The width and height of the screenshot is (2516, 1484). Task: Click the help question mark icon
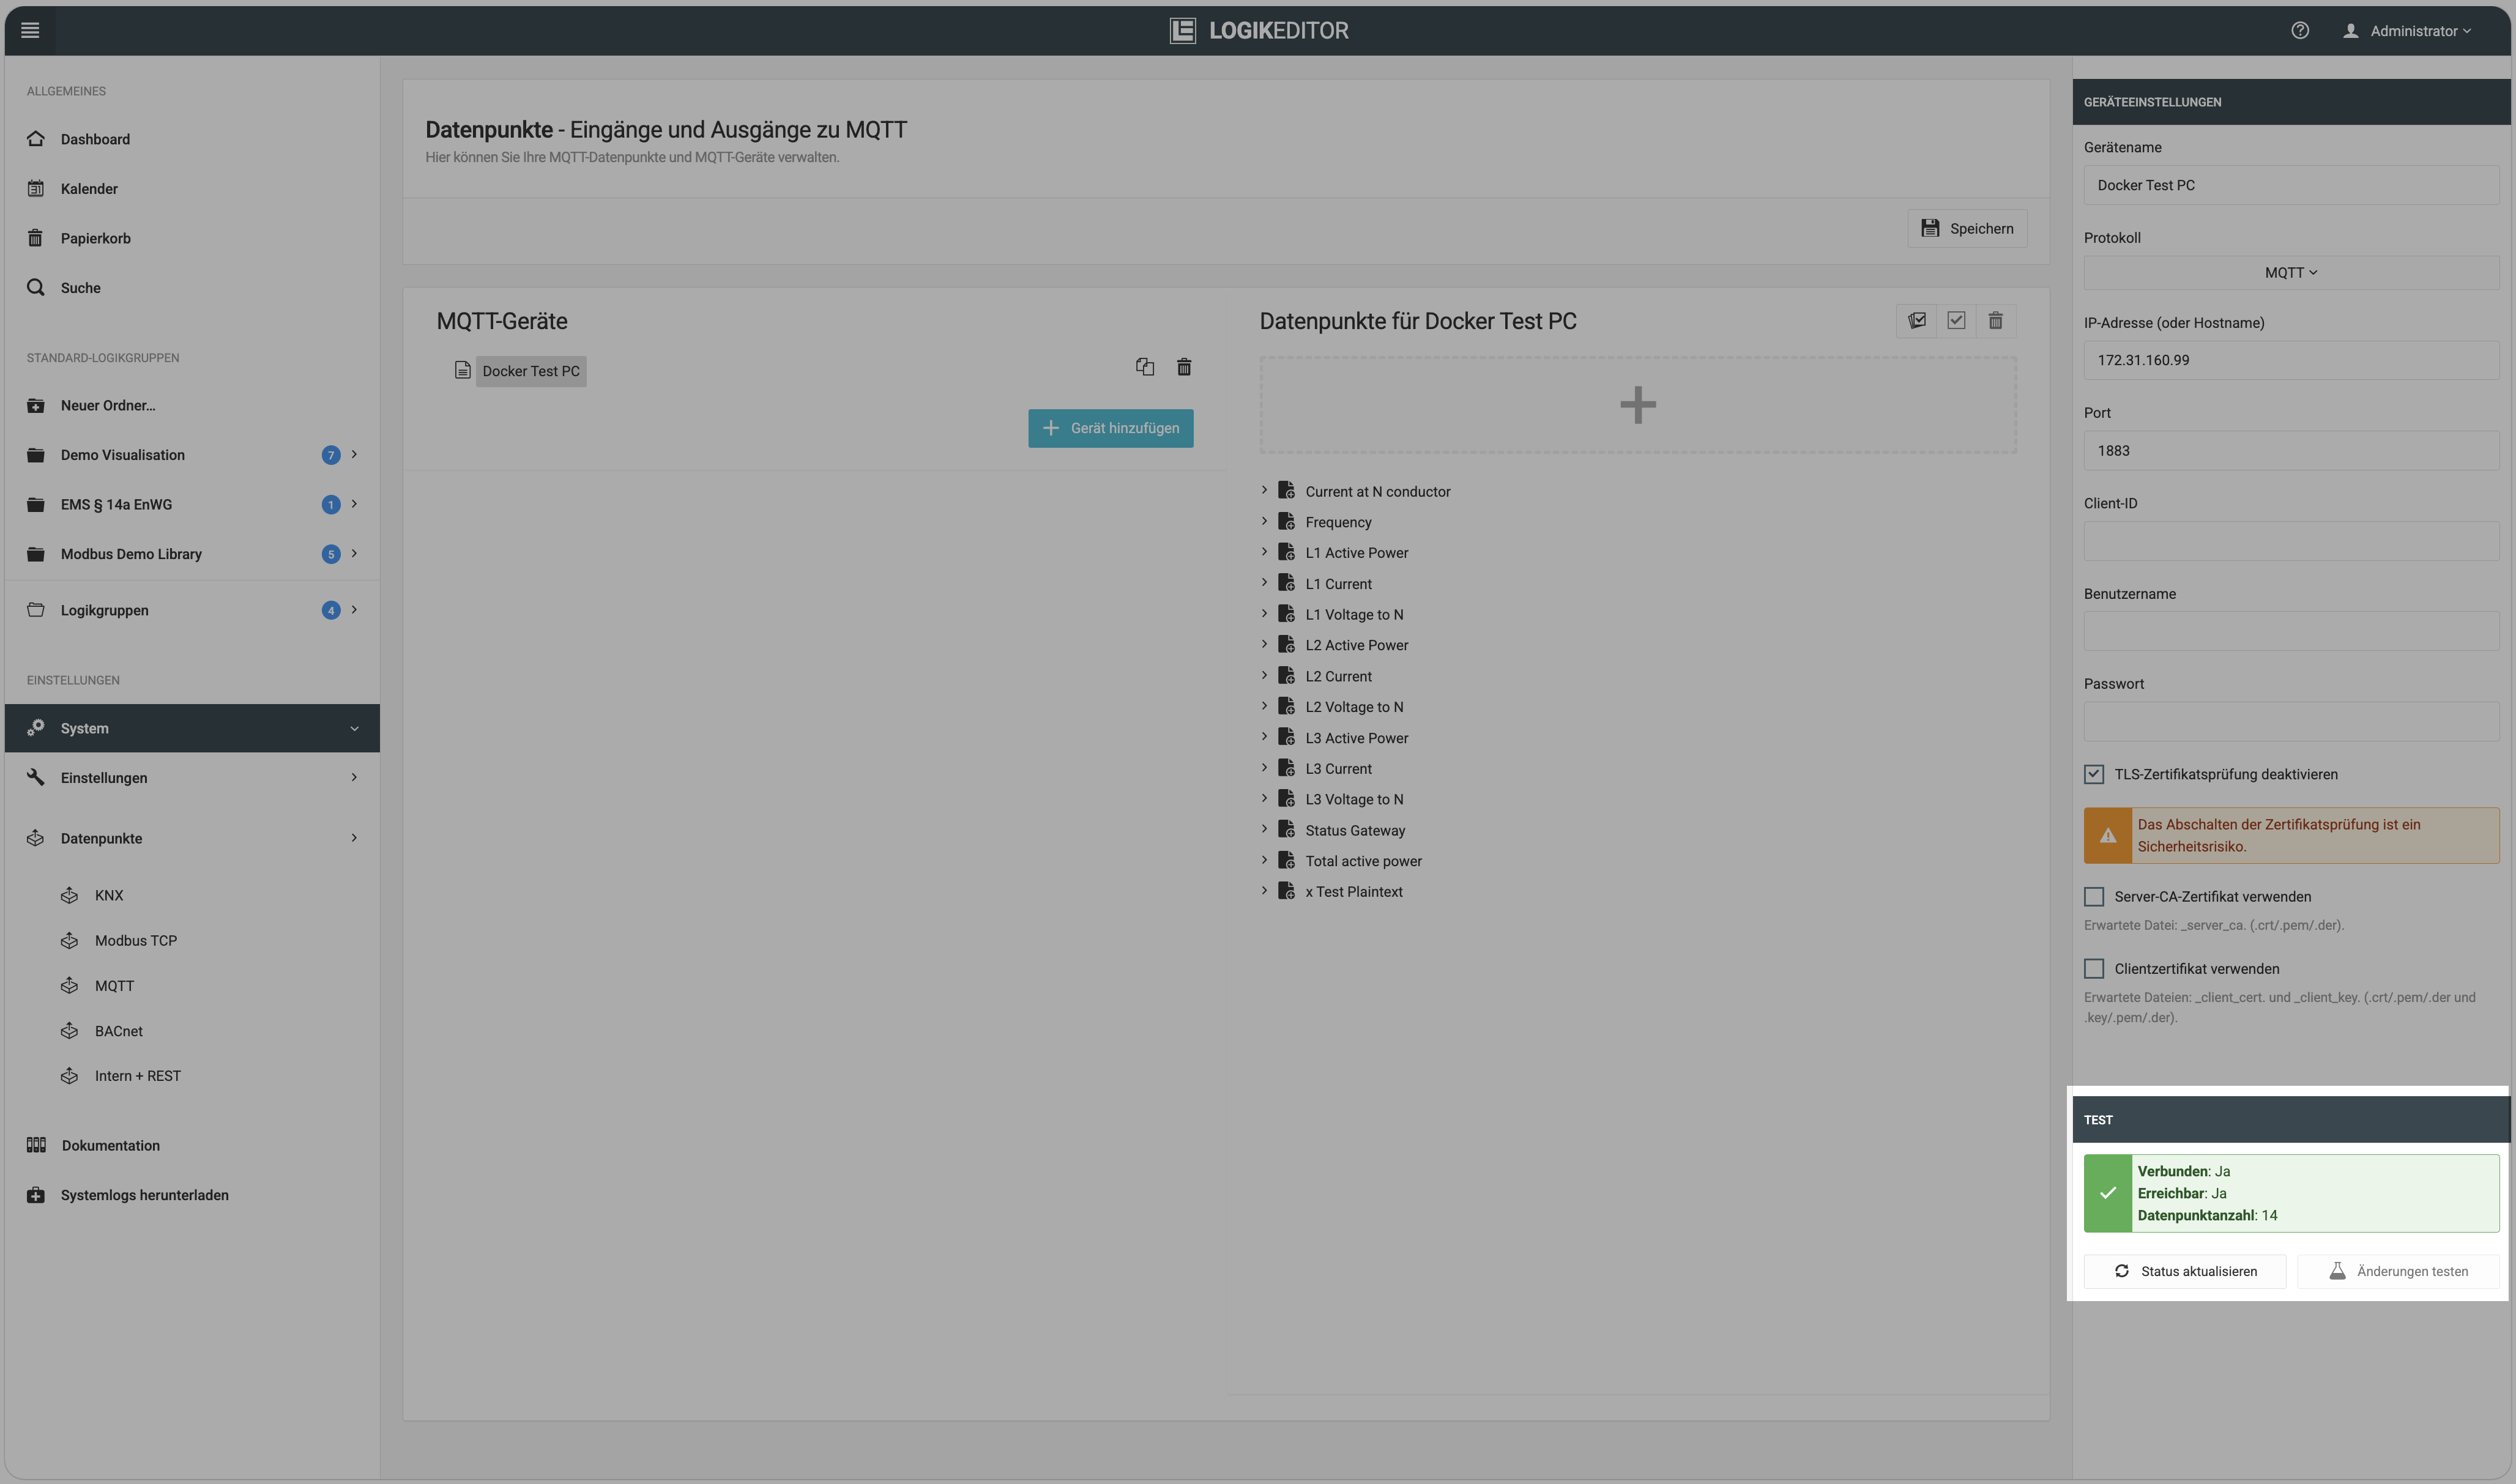[x=2299, y=30]
